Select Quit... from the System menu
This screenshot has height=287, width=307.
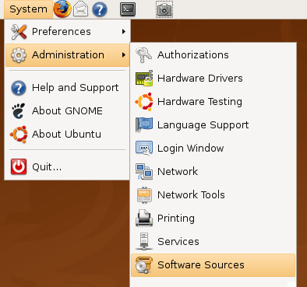[67, 166]
